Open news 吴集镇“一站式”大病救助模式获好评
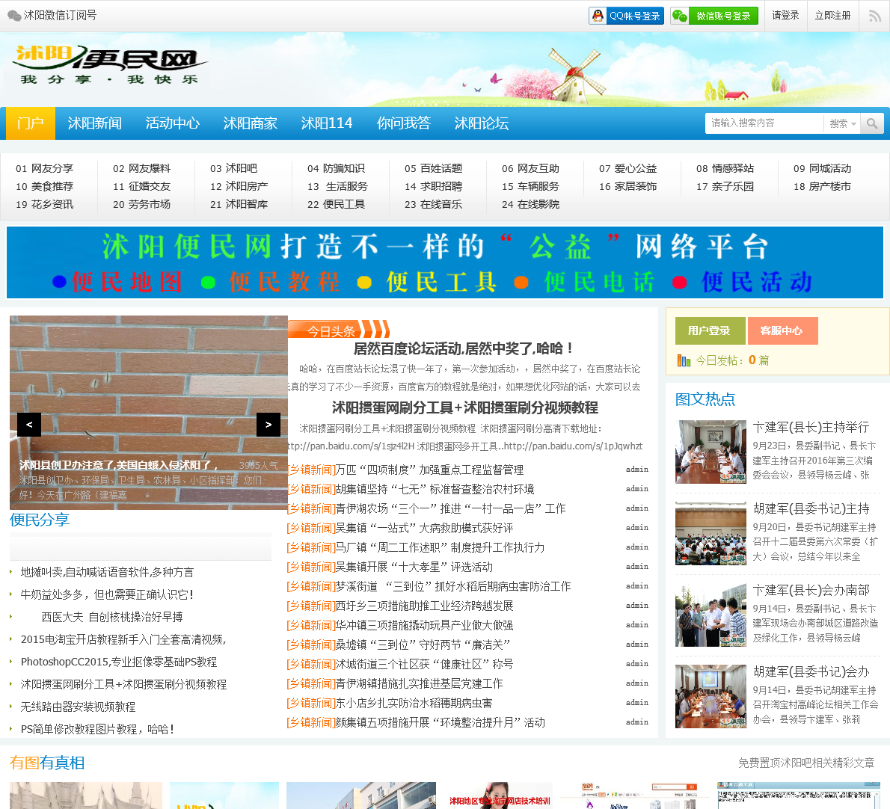 coord(425,528)
